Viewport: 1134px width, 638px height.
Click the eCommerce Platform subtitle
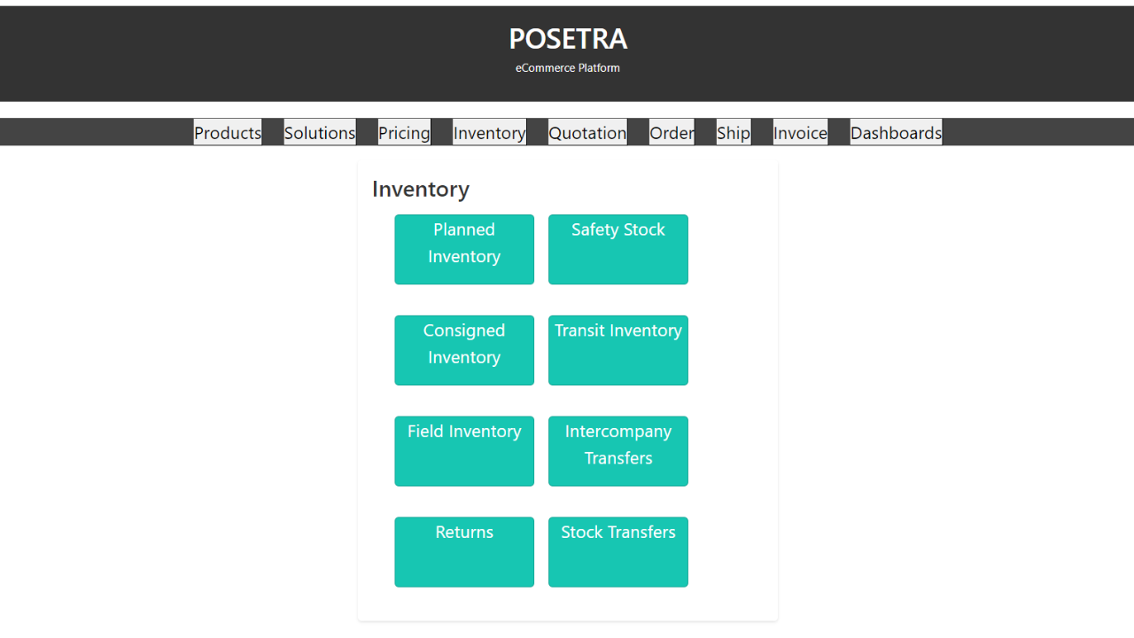coord(568,68)
